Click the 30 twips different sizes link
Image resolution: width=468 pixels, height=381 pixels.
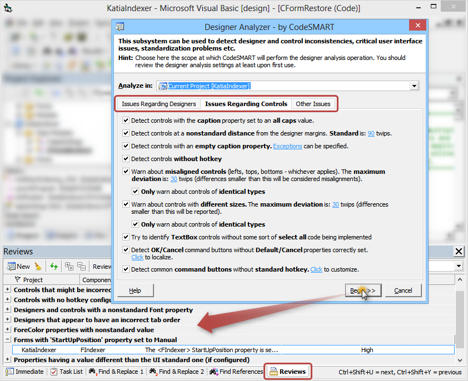tap(336, 205)
